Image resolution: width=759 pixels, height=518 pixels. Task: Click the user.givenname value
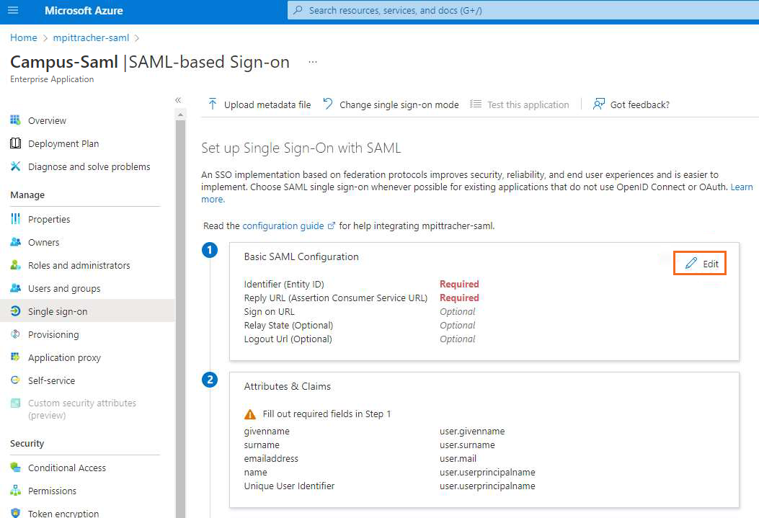point(472,431)
